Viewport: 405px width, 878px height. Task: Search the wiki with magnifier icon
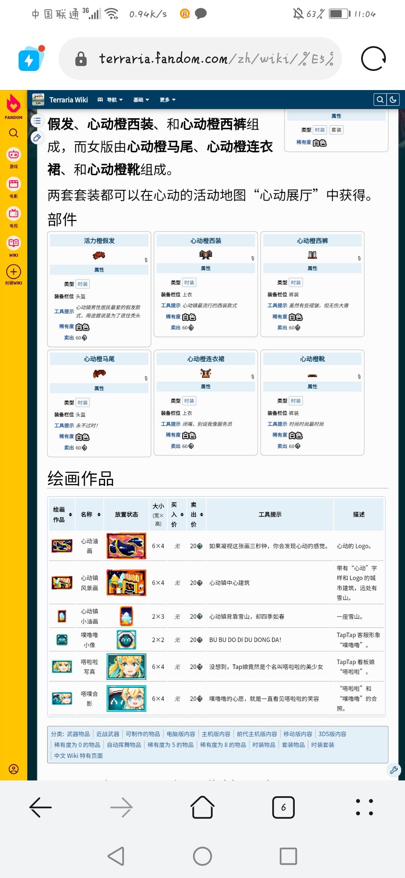click(380, 99)
